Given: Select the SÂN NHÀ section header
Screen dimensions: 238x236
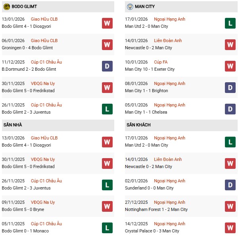Looking at the screenshot, I should point(13,125).
